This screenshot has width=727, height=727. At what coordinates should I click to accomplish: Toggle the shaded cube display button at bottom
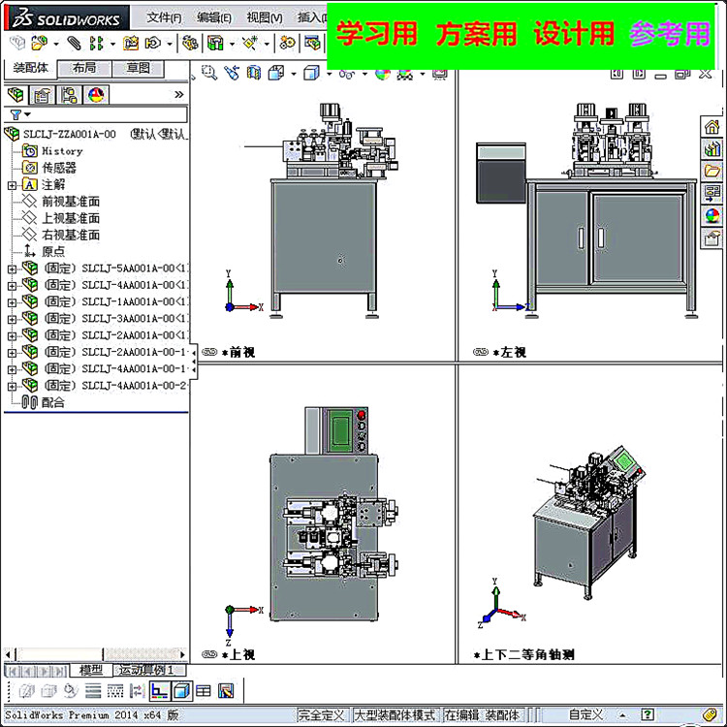pos(182,691)
